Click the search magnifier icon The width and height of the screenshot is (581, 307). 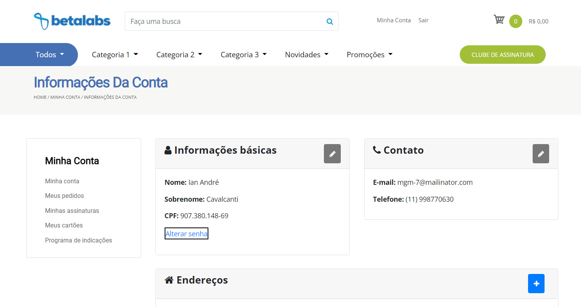[x=330, y=22]
